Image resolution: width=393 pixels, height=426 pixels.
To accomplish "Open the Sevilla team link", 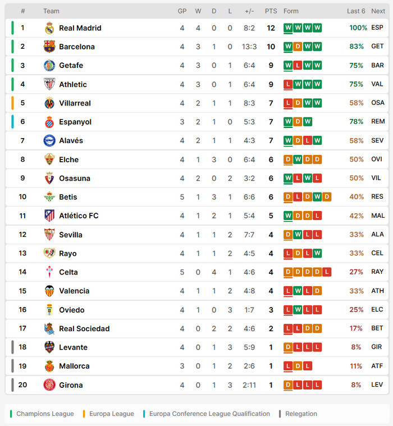I will point(71,235).
